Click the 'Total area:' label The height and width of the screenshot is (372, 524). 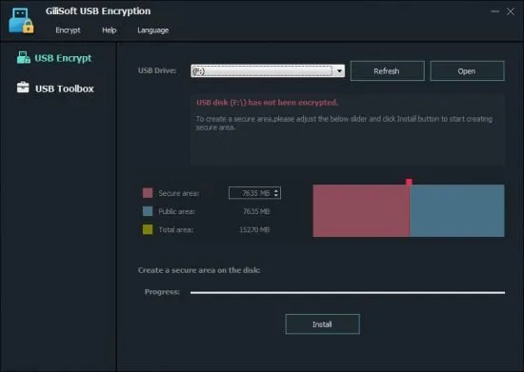coord(176,230)
